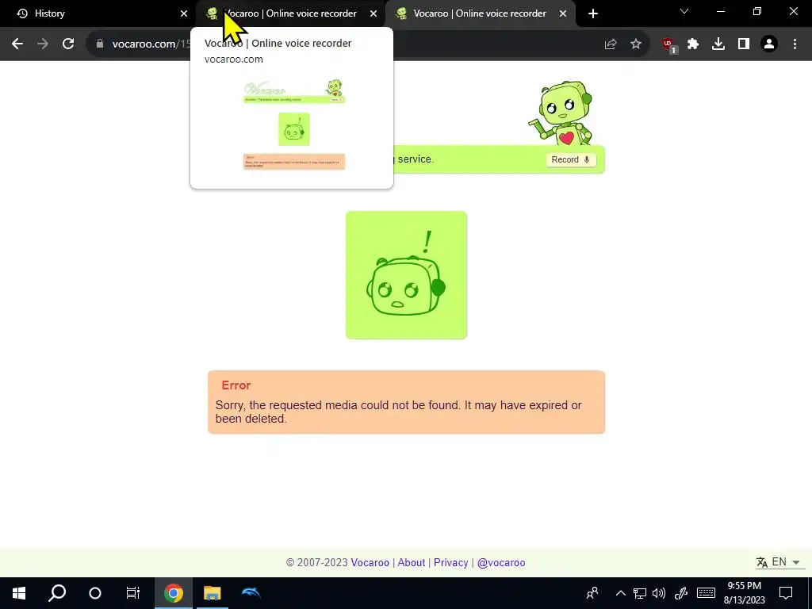View site info via the padlock icon

100,44
